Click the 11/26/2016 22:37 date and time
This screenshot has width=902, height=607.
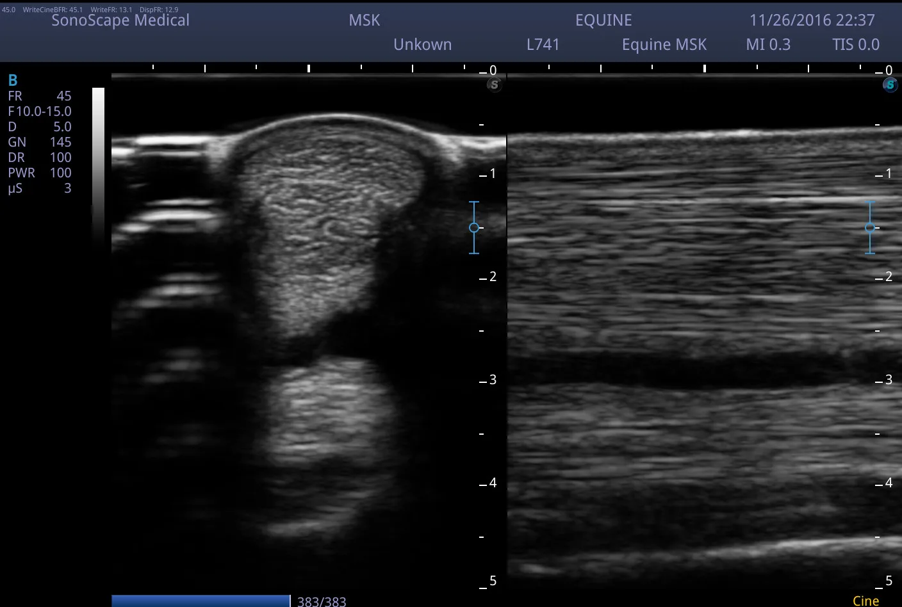812,20
